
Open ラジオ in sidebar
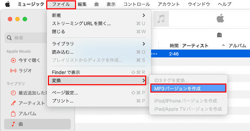tap(25, 70)
